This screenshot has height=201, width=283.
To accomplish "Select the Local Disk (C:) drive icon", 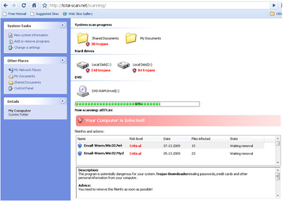I will pos(83,65).
